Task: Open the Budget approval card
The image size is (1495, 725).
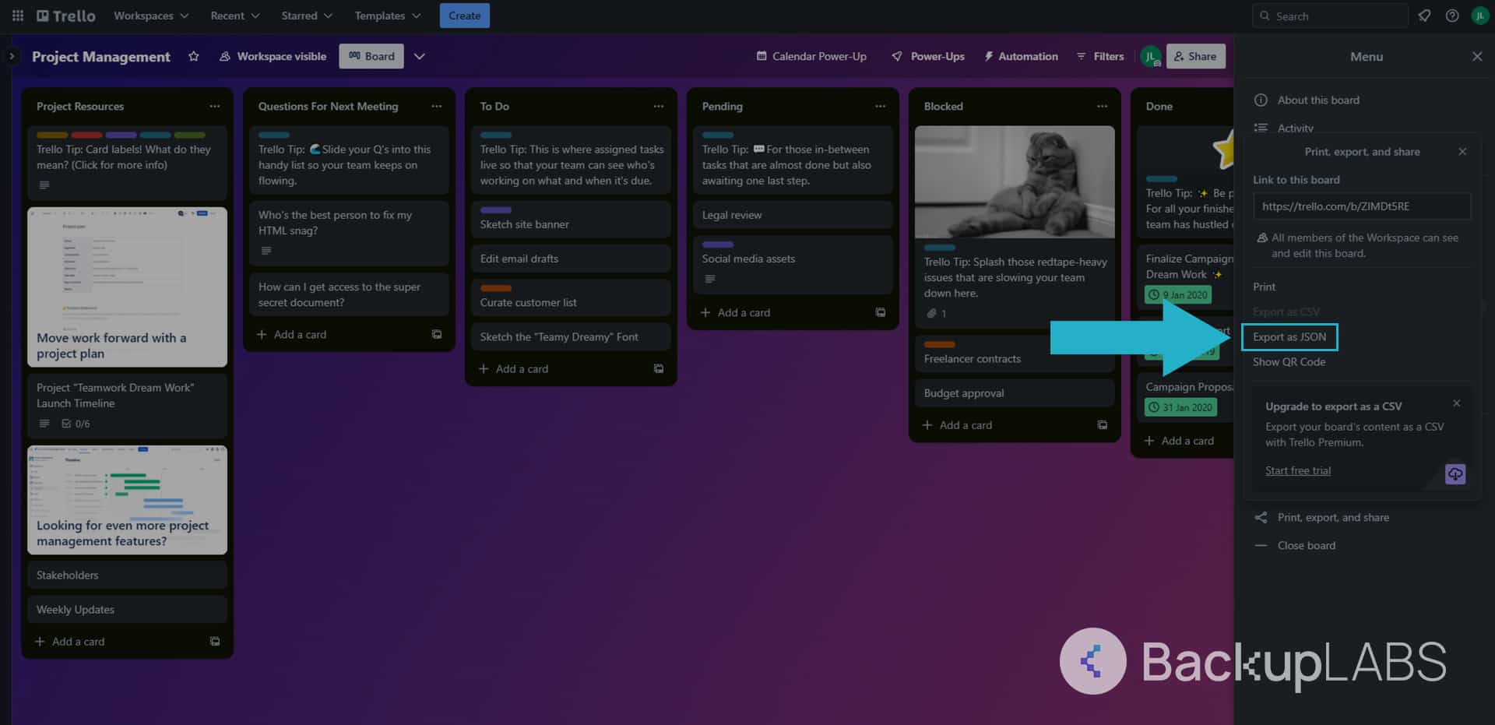Action: coord(1015,393)
